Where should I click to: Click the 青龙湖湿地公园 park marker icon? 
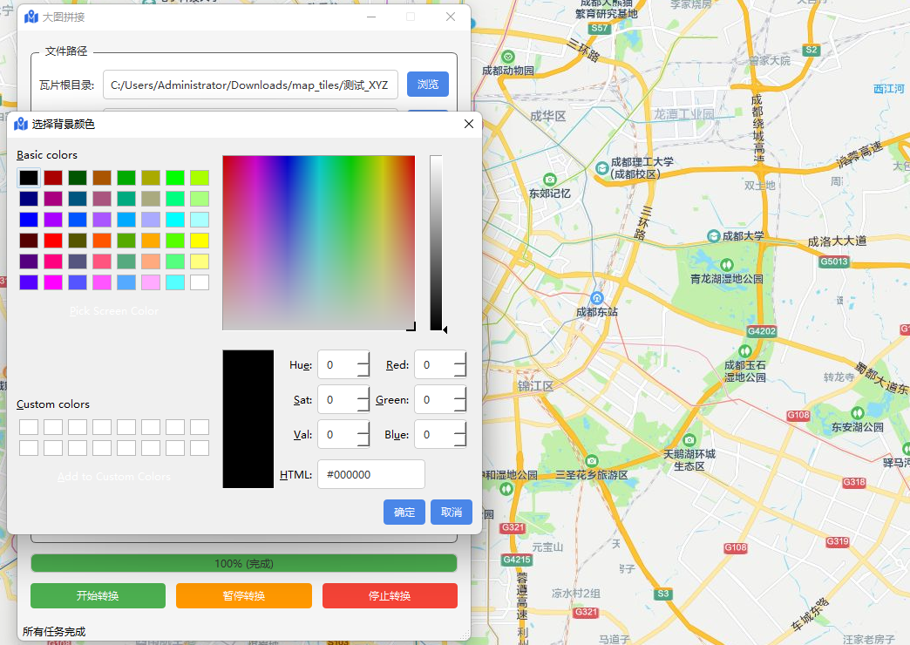tap(727, 265)
